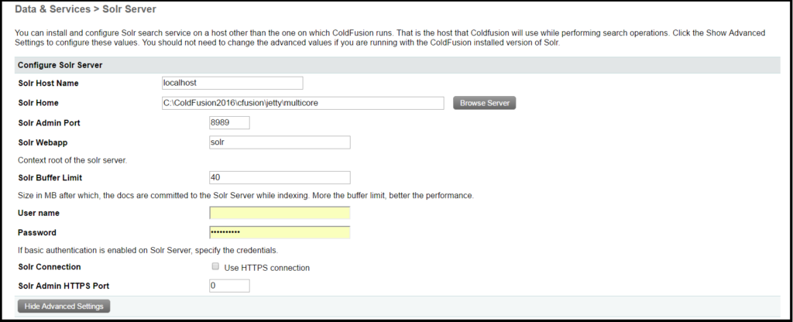Click the Browse Server button
This screenshot has height=322, width=793.
click(x=484, y=103)
